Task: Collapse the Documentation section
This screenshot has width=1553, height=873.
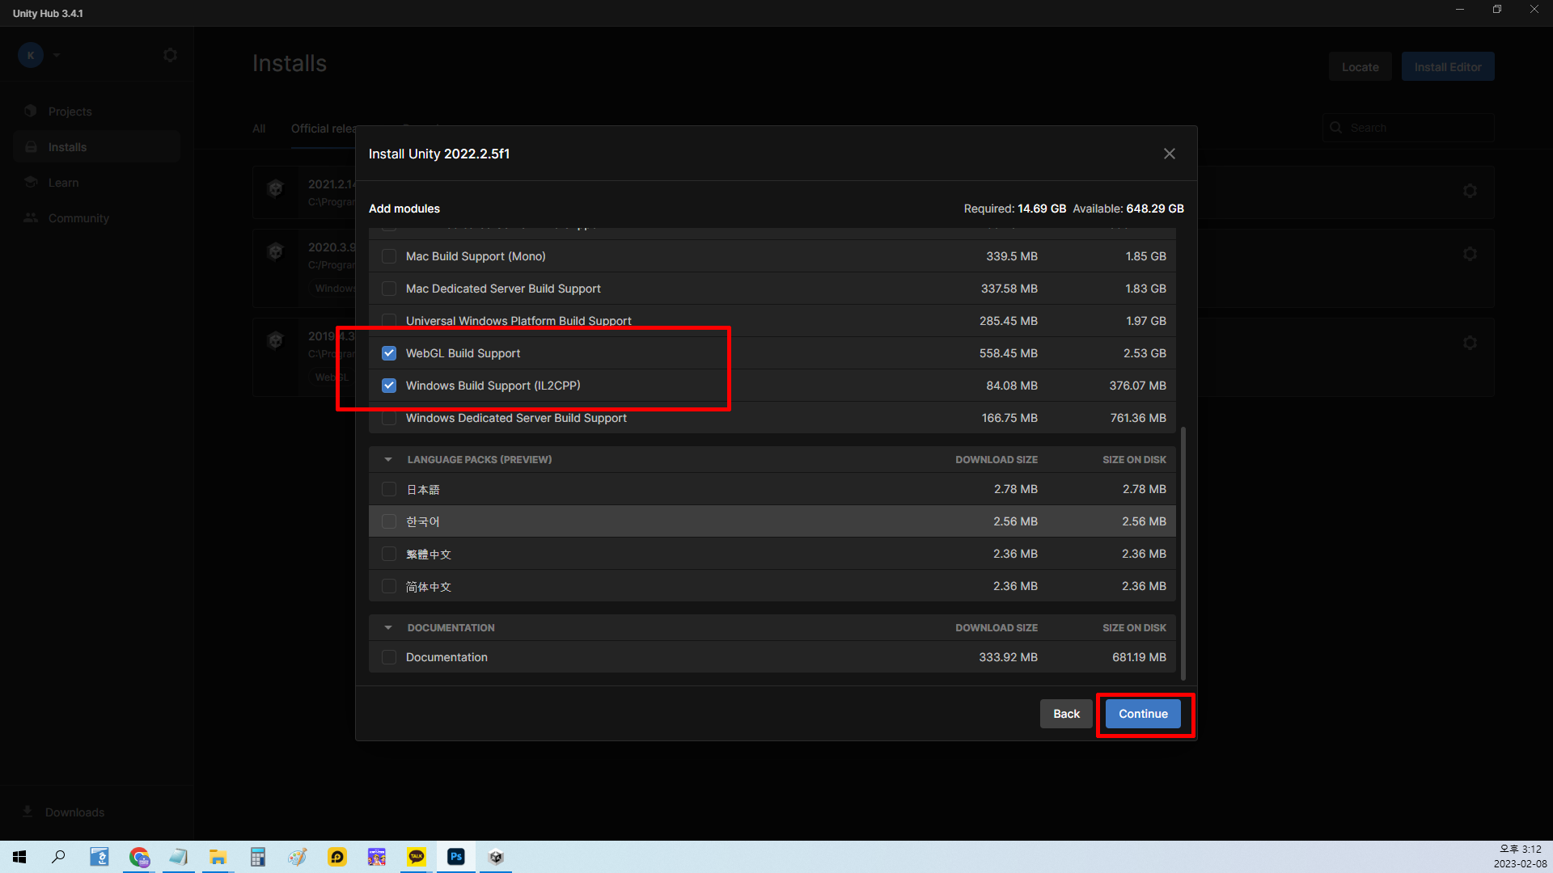Action: click(x=388, y=627)
